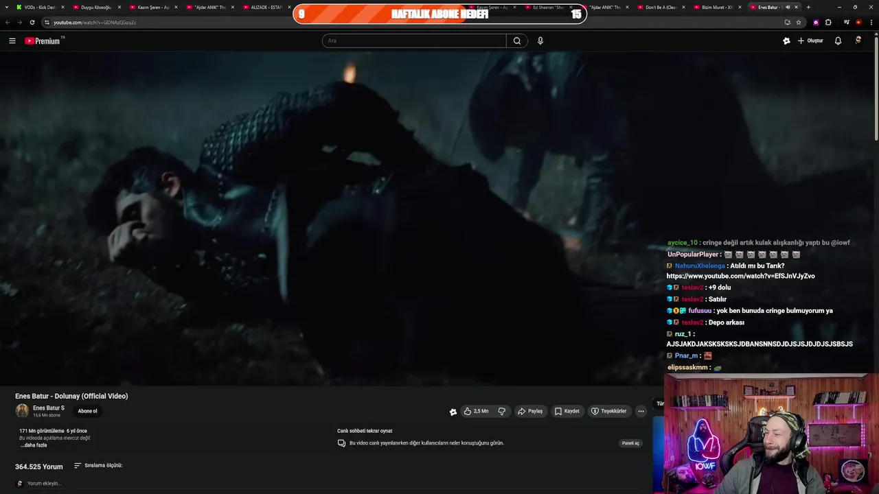Switch to Duygu Köseoğlu tab
Viewport: 879px width, 494px height.
click(95, 7)
